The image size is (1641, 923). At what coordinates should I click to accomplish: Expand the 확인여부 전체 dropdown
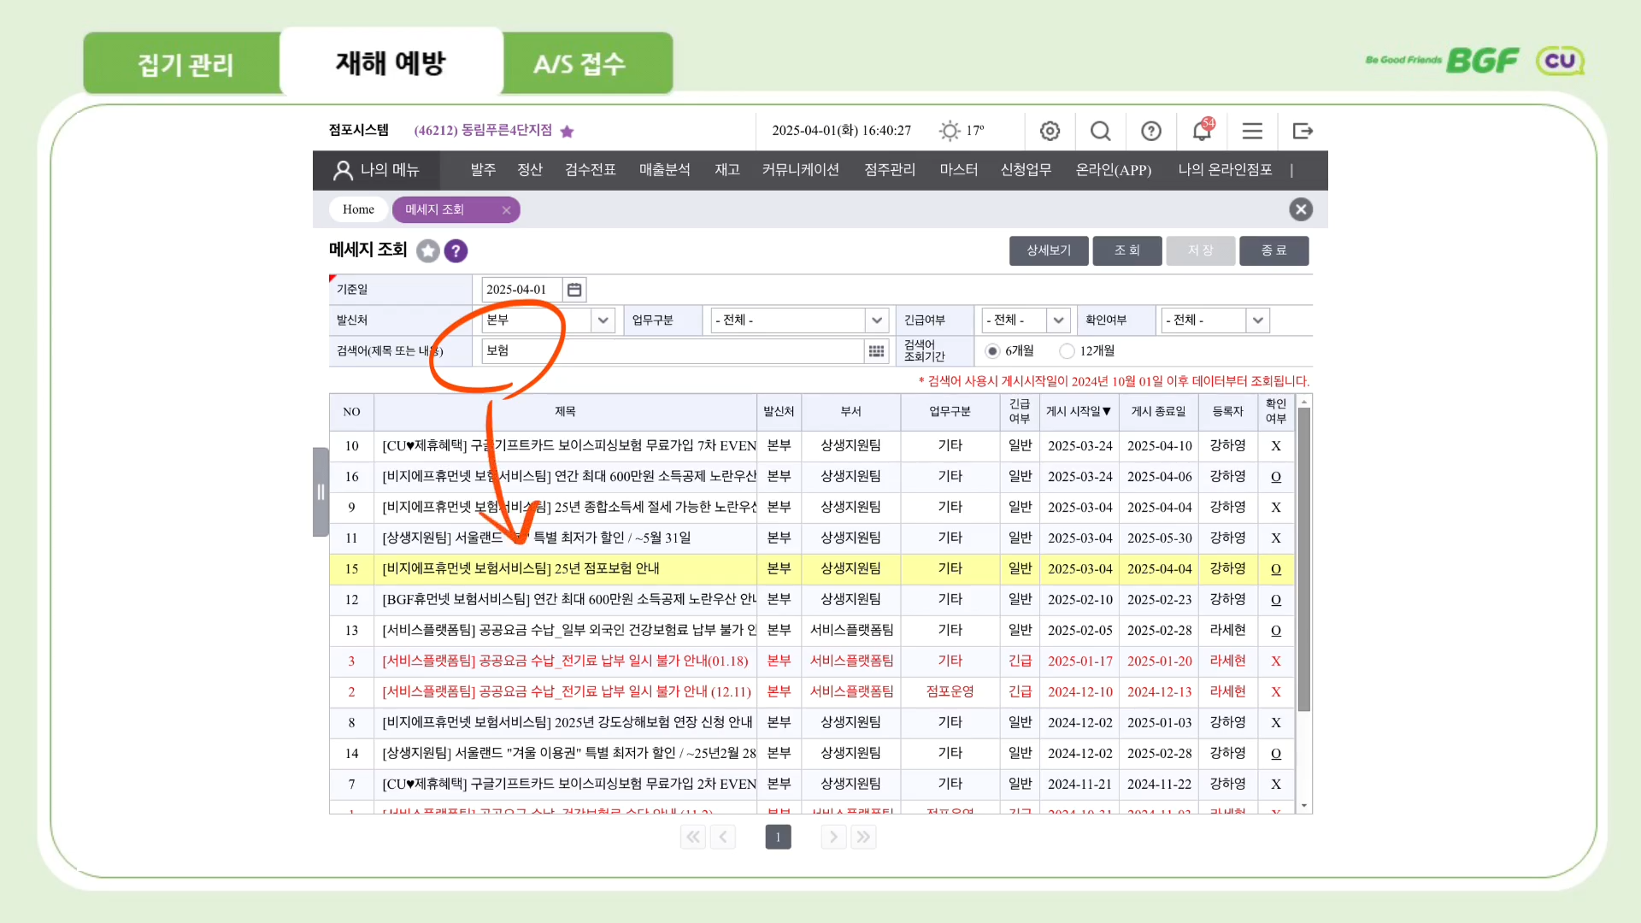coord(1257,320)
